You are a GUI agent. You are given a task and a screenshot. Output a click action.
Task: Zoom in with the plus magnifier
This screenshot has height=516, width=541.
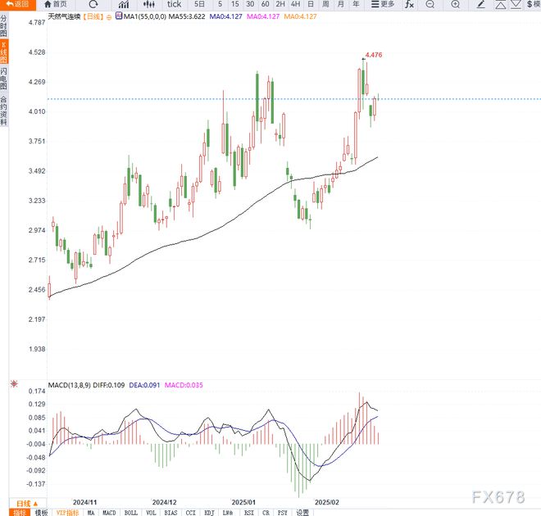pyautogui.click(x=456, y=4)
